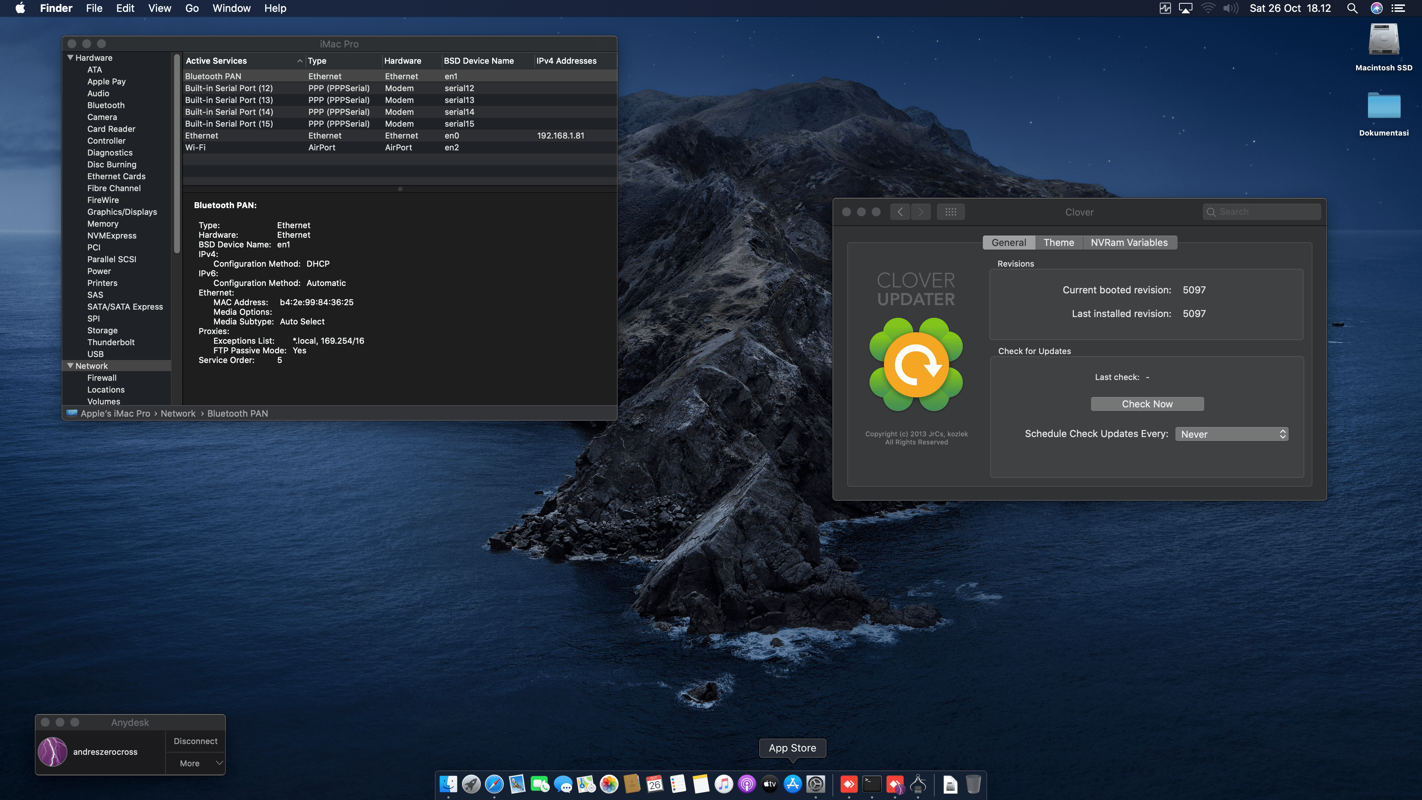
Task: Click the grid view icon in the Clover toolbar
Action: [951, 211]
